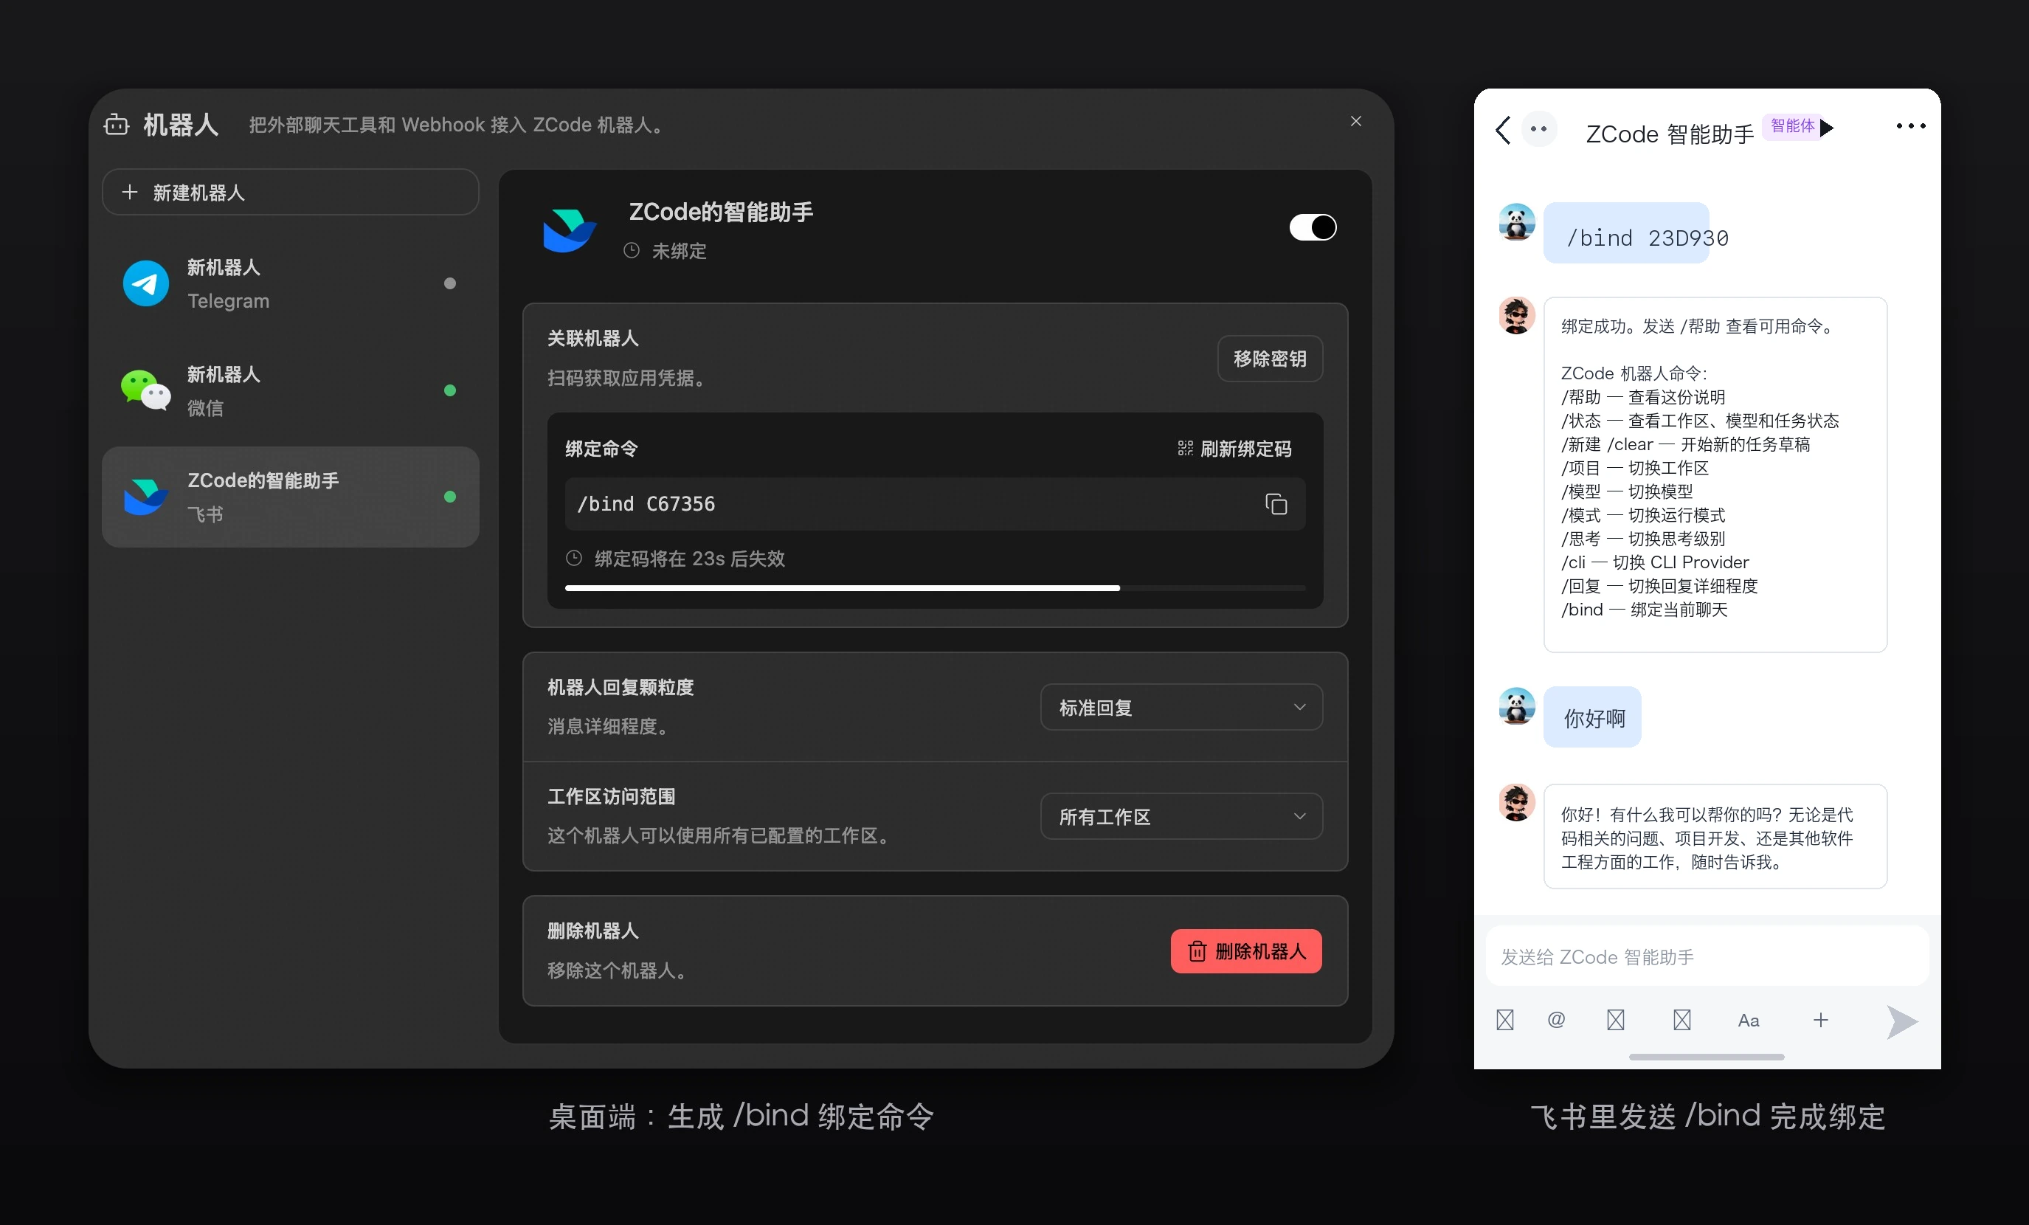Click the clock icon next to 未绑定
This screenshot has width=2029, height=1225.
632,250
